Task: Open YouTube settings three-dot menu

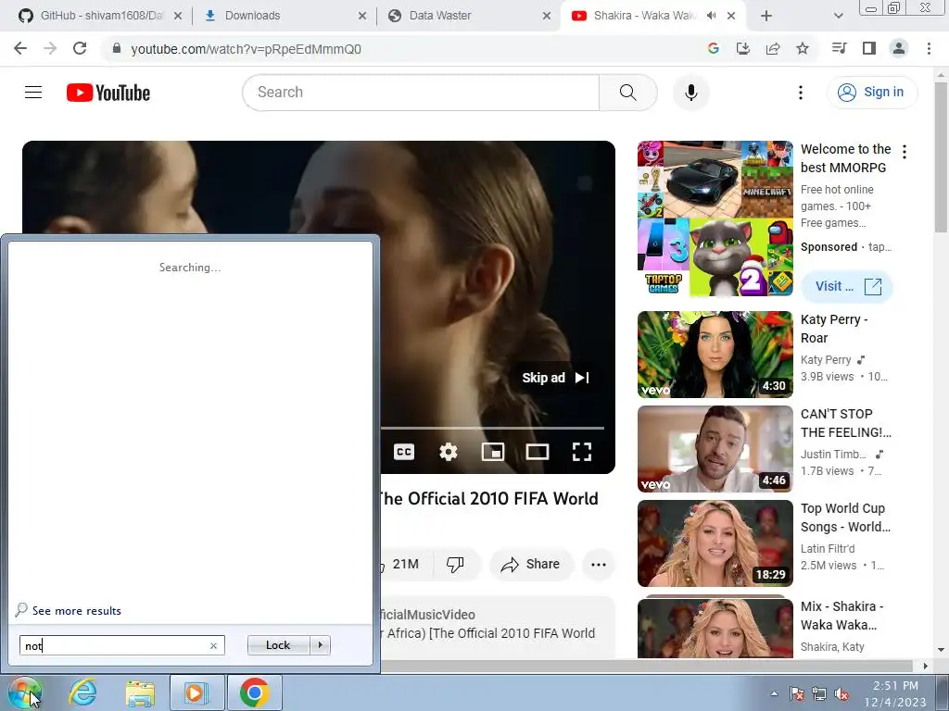Action: point(801,93)
